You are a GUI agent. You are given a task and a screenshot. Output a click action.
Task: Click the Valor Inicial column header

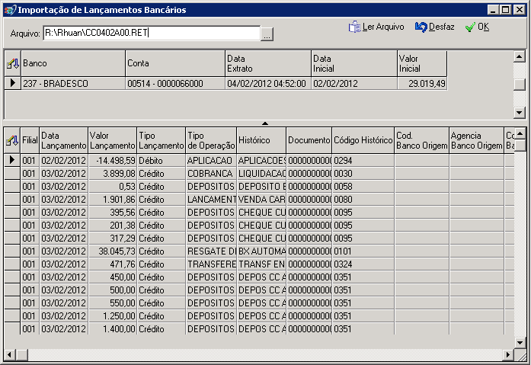pyautogui.click(x=422, y=63)
